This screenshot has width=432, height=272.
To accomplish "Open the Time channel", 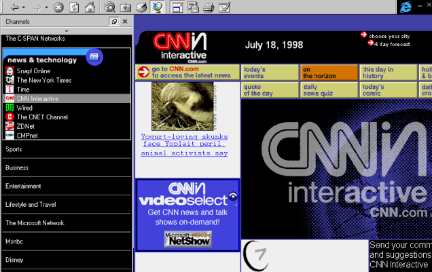I will point(23,90).
